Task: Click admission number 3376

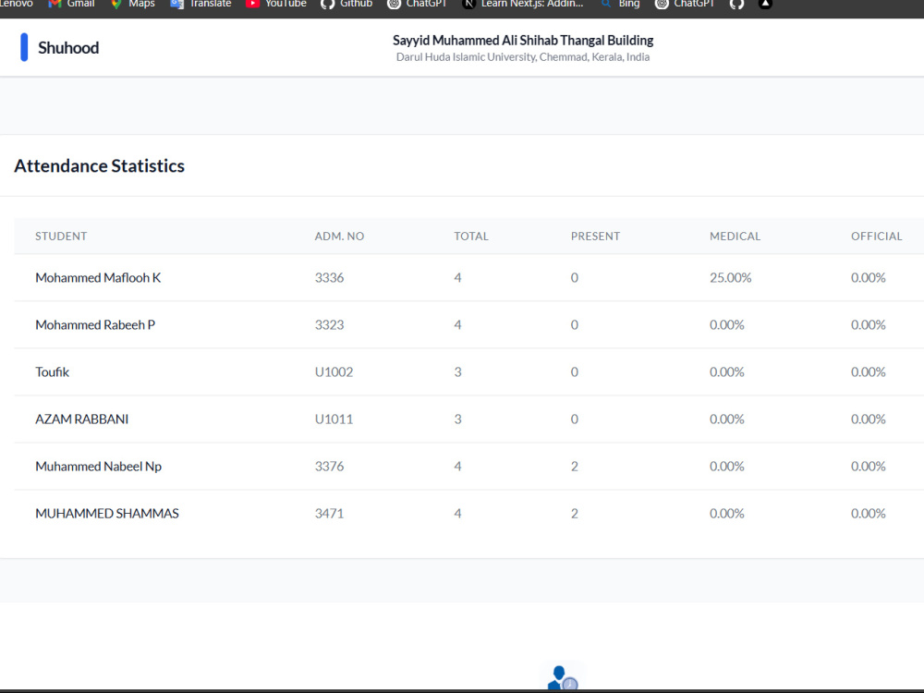Action: (330, 466)
